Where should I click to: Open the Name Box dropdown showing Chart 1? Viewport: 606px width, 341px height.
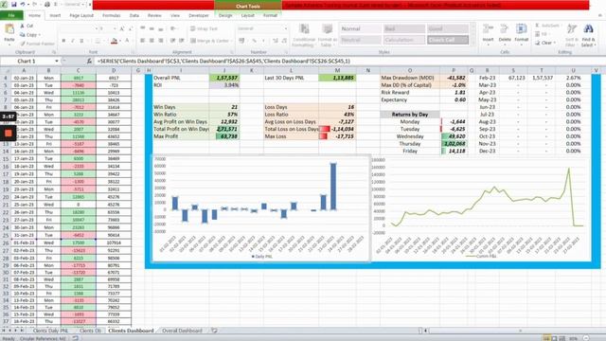pyautogui.click(x=57, y=61)
